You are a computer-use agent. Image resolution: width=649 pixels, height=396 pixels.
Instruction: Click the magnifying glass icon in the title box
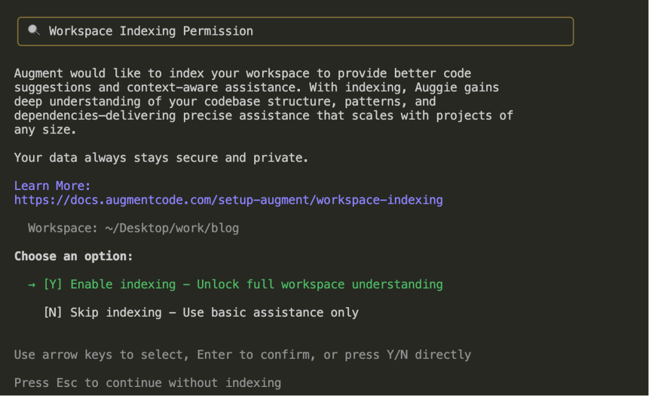tap(34, 31)
